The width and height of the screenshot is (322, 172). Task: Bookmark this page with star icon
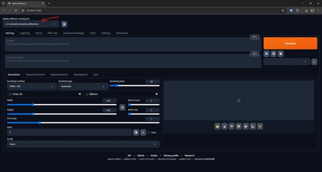coord(283,10)
